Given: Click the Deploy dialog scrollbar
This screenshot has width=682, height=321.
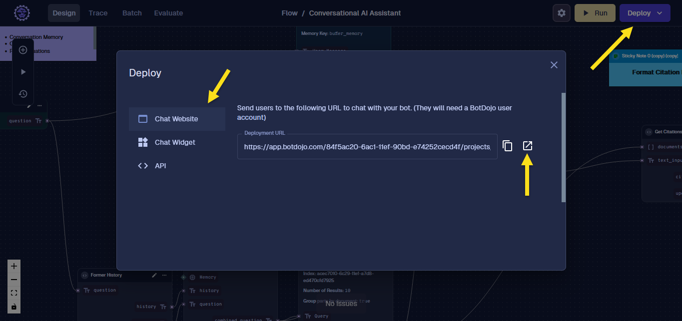Looking at the screenshot, I should (564, 147).
